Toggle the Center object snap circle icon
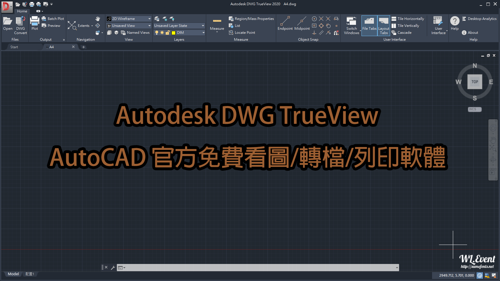Screen dimensions: 500x281 tap(314, 19)
